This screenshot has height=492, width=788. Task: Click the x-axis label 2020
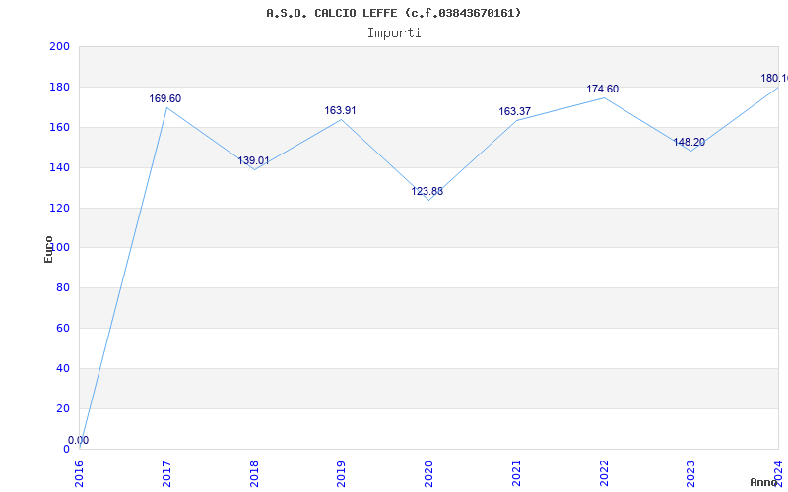click(x=428, y=474)
